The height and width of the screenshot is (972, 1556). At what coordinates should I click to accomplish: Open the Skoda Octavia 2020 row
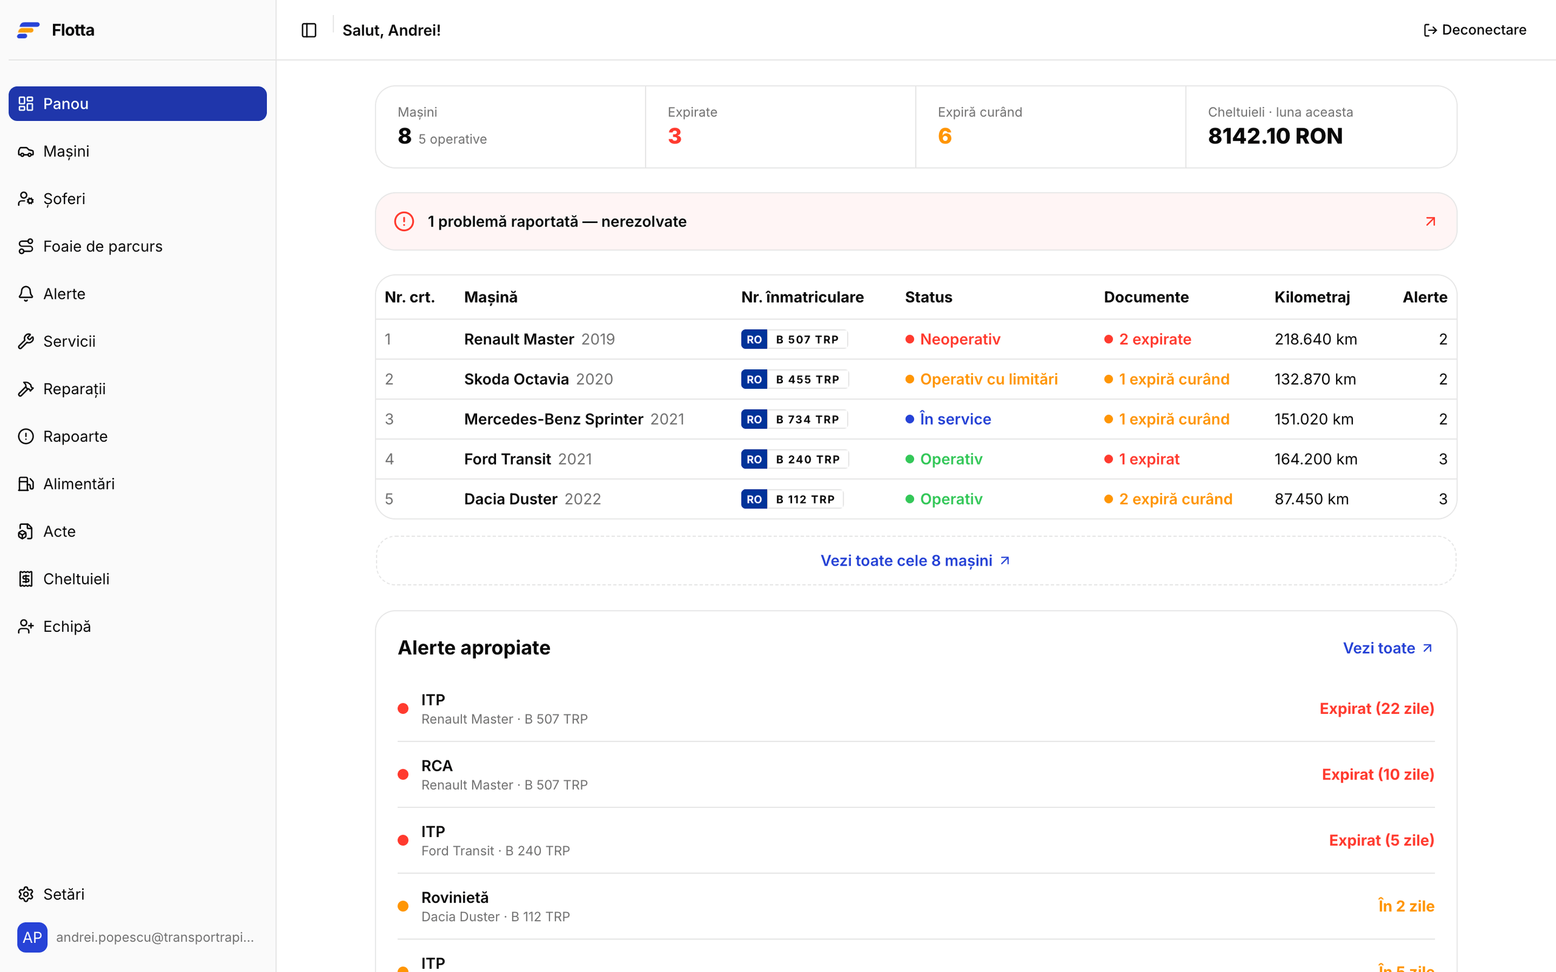pyautogui.click(x=915, y=379)
